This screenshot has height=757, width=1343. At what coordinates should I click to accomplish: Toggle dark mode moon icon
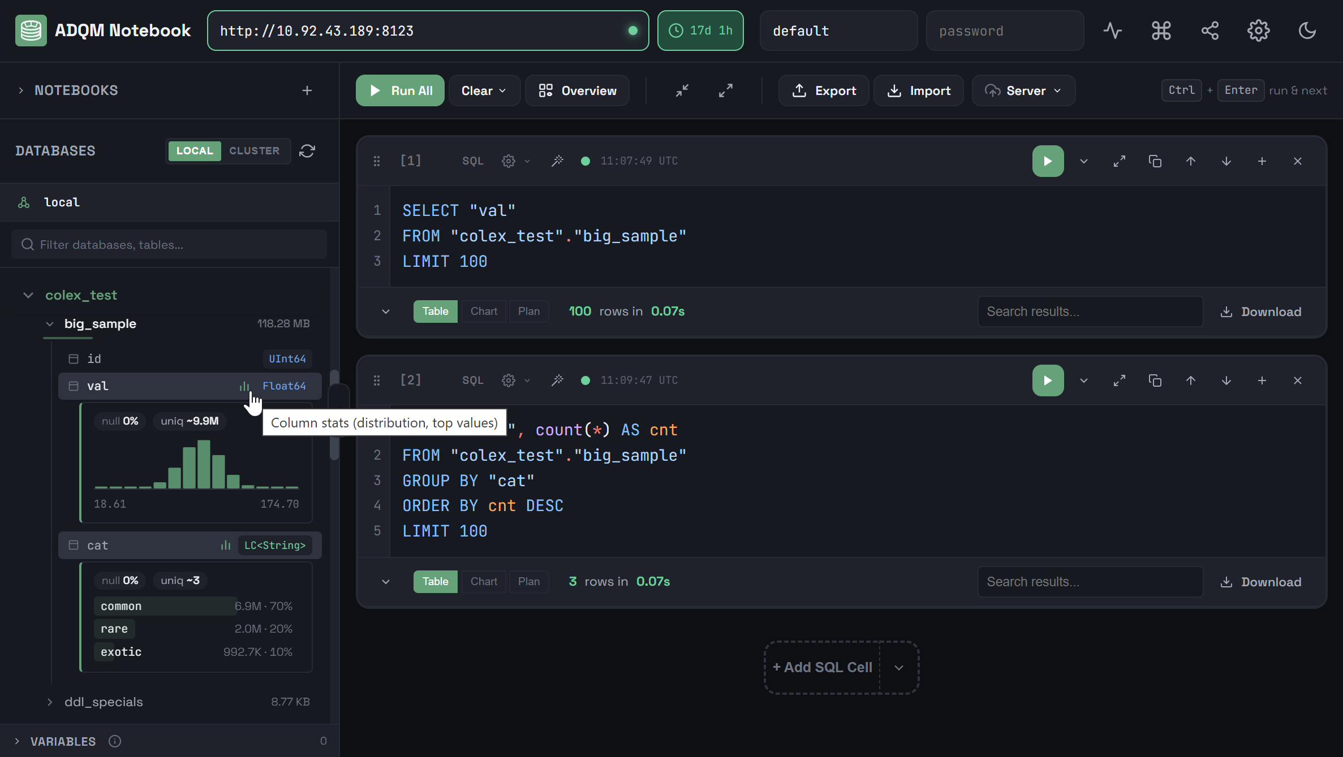click(x=1307, y=31)
